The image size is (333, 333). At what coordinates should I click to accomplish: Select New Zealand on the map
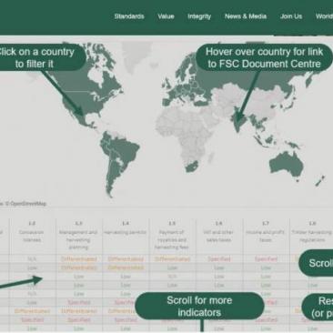click(320, 181)
